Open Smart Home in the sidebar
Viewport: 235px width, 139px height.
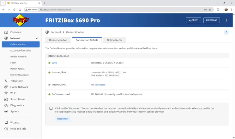[18, 99]
